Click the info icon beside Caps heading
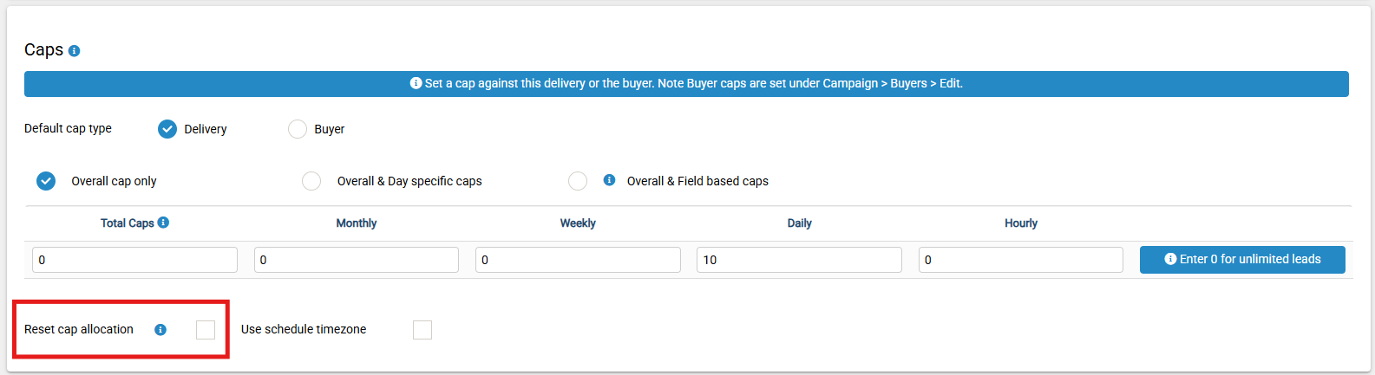Screen dimensions: 1375x375 coord(74,51)
